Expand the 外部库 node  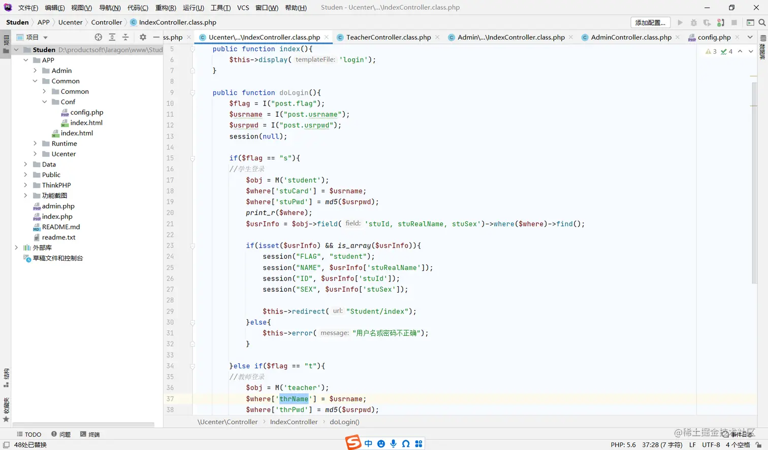(16, 248)
